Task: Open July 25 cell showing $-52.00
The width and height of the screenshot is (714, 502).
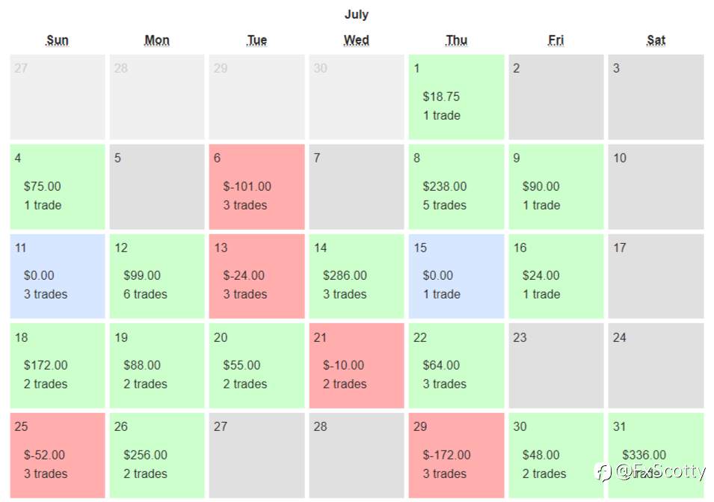Action: 58,455
